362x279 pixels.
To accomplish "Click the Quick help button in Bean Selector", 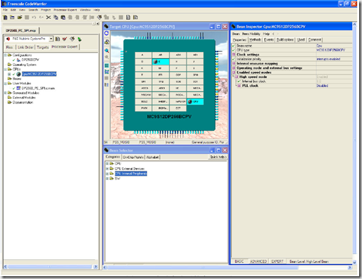I will pyautogui.click(x=218, y=157).
